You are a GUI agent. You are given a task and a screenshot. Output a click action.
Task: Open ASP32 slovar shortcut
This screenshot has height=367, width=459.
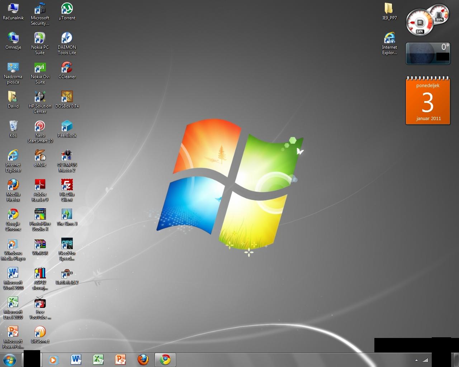pos(40,279)
